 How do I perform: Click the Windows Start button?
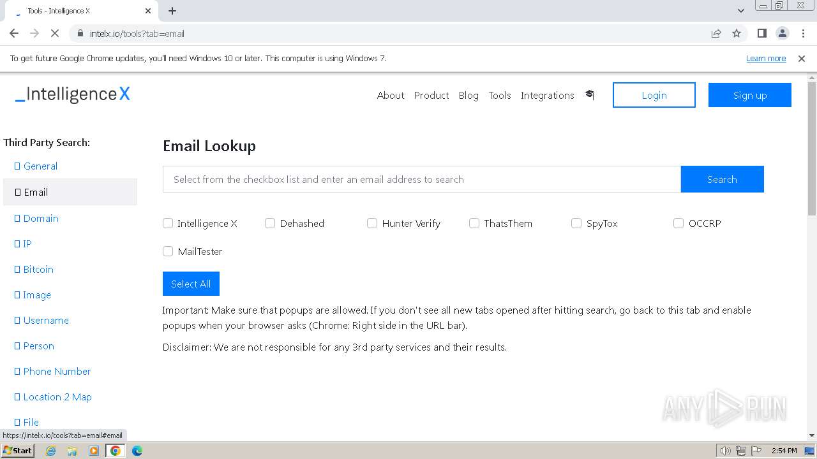tap(17, 450)
